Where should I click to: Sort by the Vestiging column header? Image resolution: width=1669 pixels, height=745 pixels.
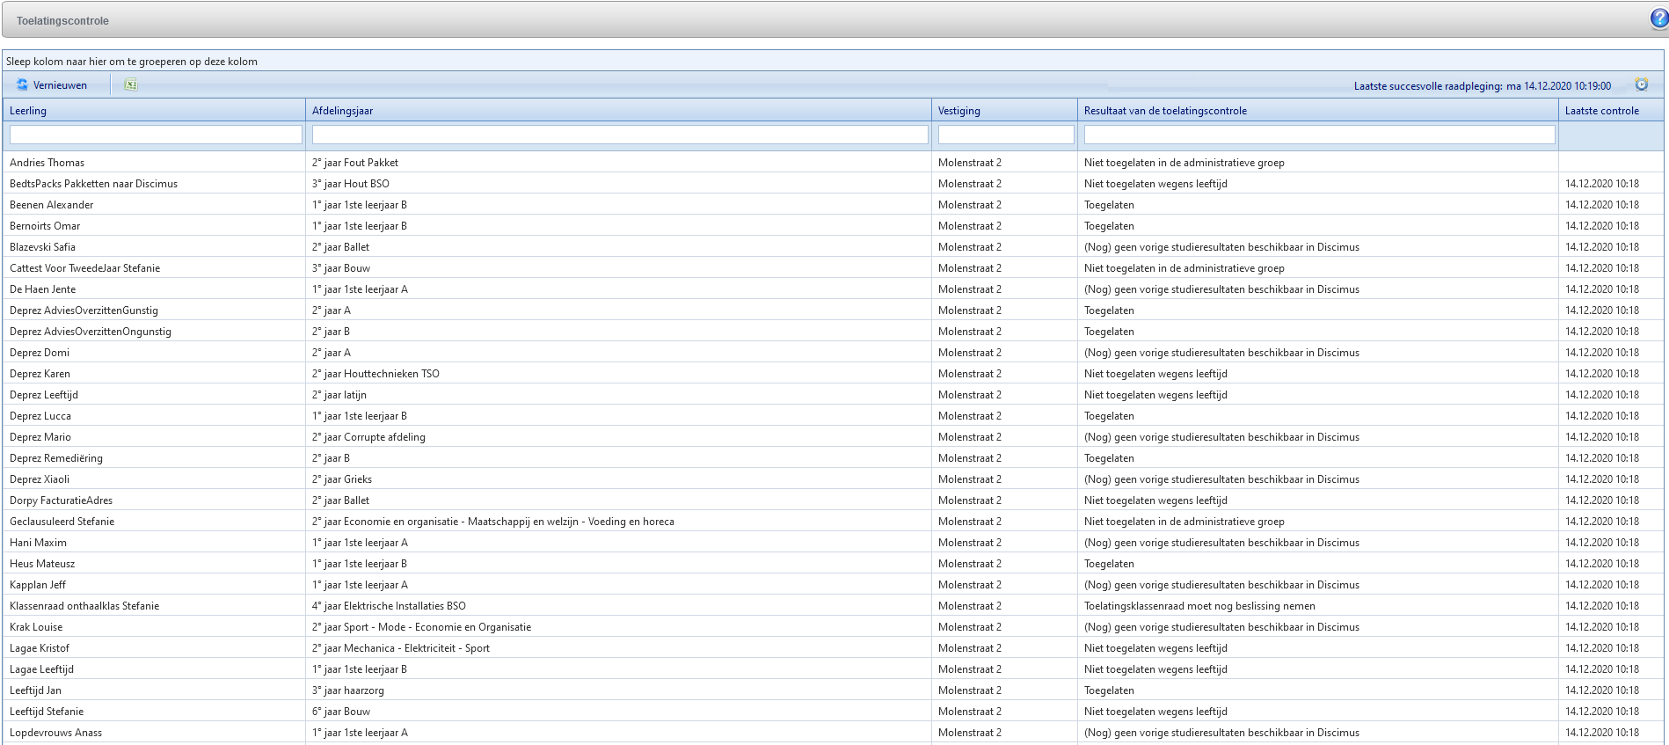click(x=1004, y=110)
